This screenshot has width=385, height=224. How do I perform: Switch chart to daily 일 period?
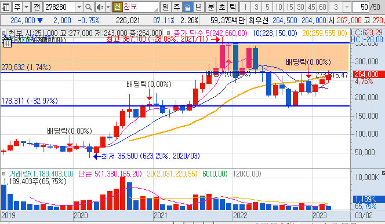(166, 8)
